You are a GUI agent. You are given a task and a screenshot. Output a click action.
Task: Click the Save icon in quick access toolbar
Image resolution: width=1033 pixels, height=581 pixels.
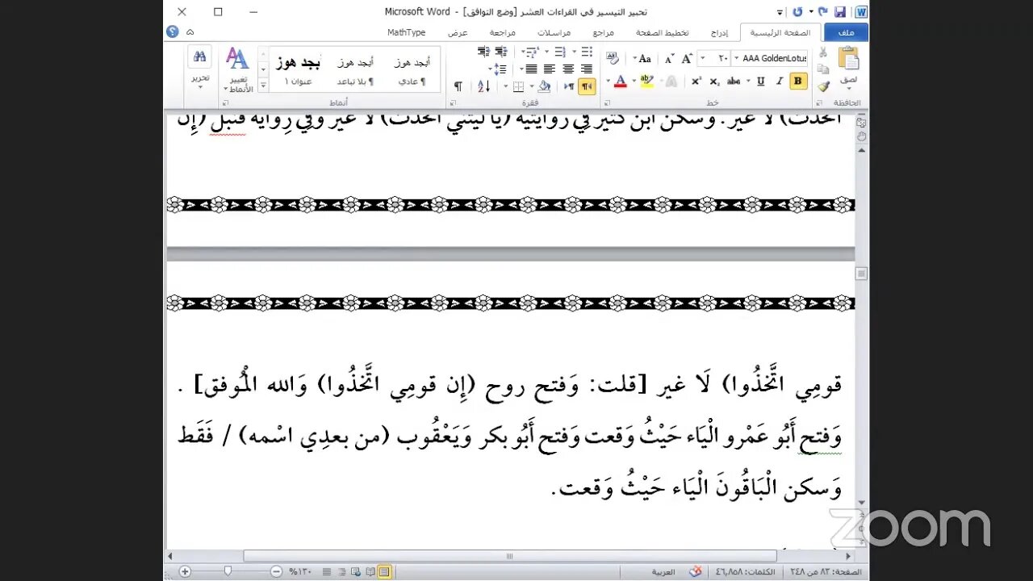pos(839,12)
